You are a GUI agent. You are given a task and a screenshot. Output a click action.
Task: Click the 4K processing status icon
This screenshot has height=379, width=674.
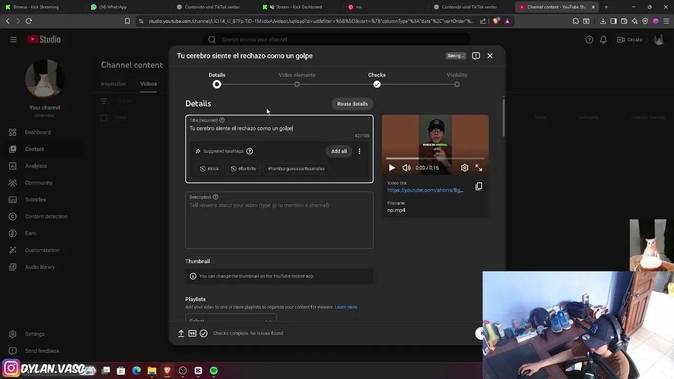[192, 333]
